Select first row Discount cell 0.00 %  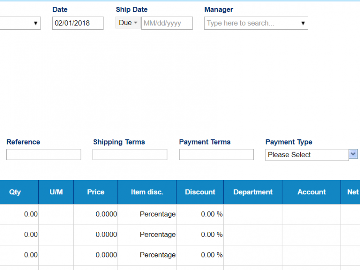[x=200, y=214]
